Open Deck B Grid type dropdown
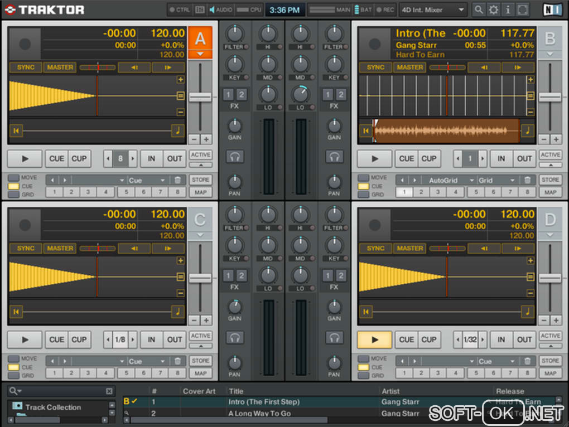 click(497, 180)
